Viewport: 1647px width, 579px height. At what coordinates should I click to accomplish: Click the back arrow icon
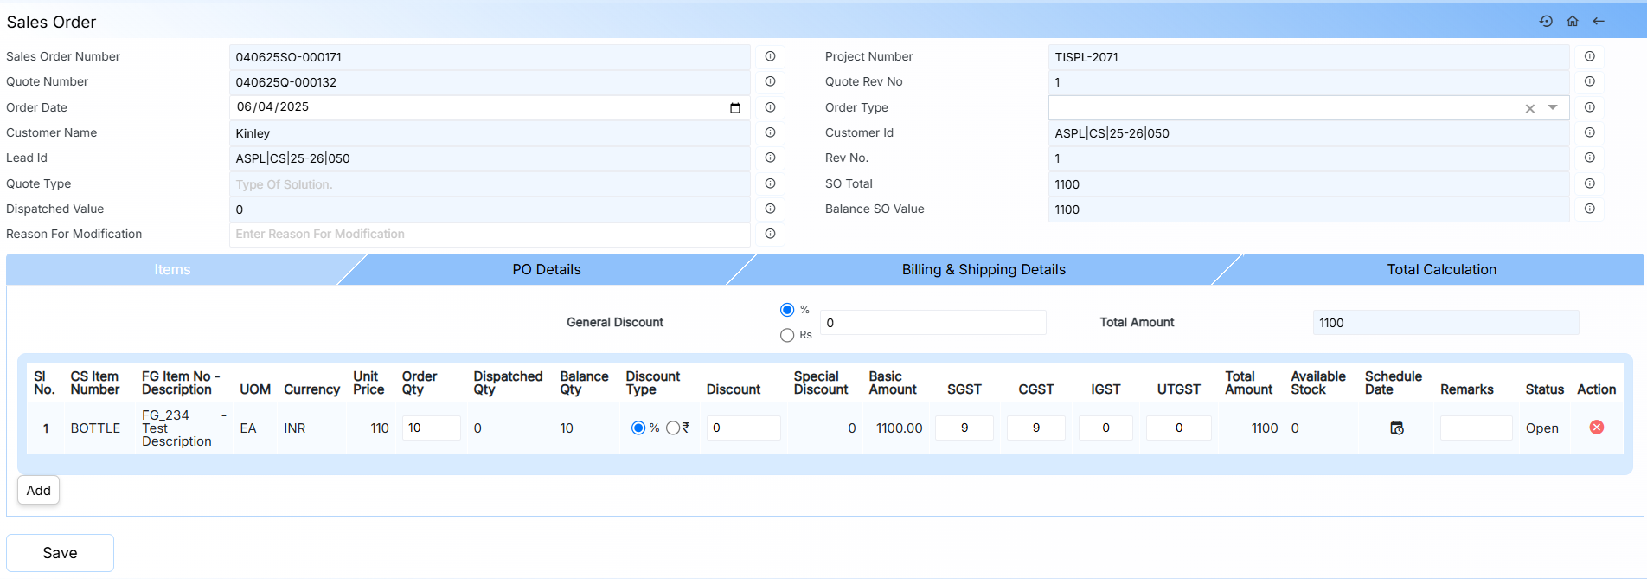click(x=1599, y=22)
